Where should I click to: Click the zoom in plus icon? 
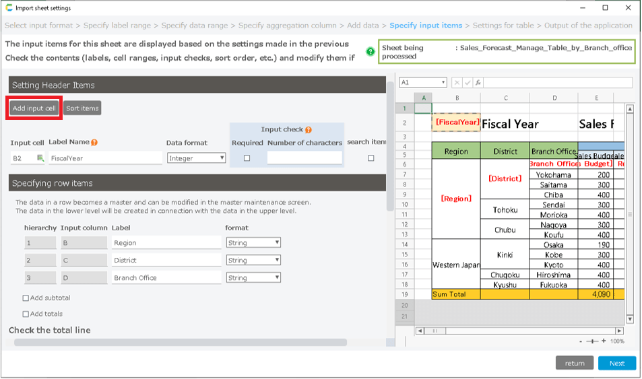coord(604,341)
